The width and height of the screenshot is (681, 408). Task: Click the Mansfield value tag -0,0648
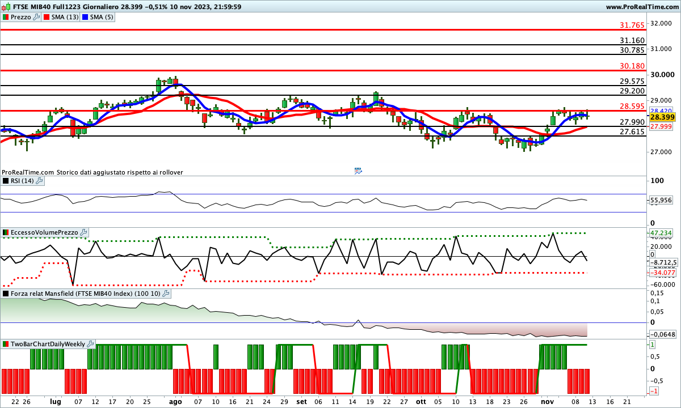click(x=662, y=334)
